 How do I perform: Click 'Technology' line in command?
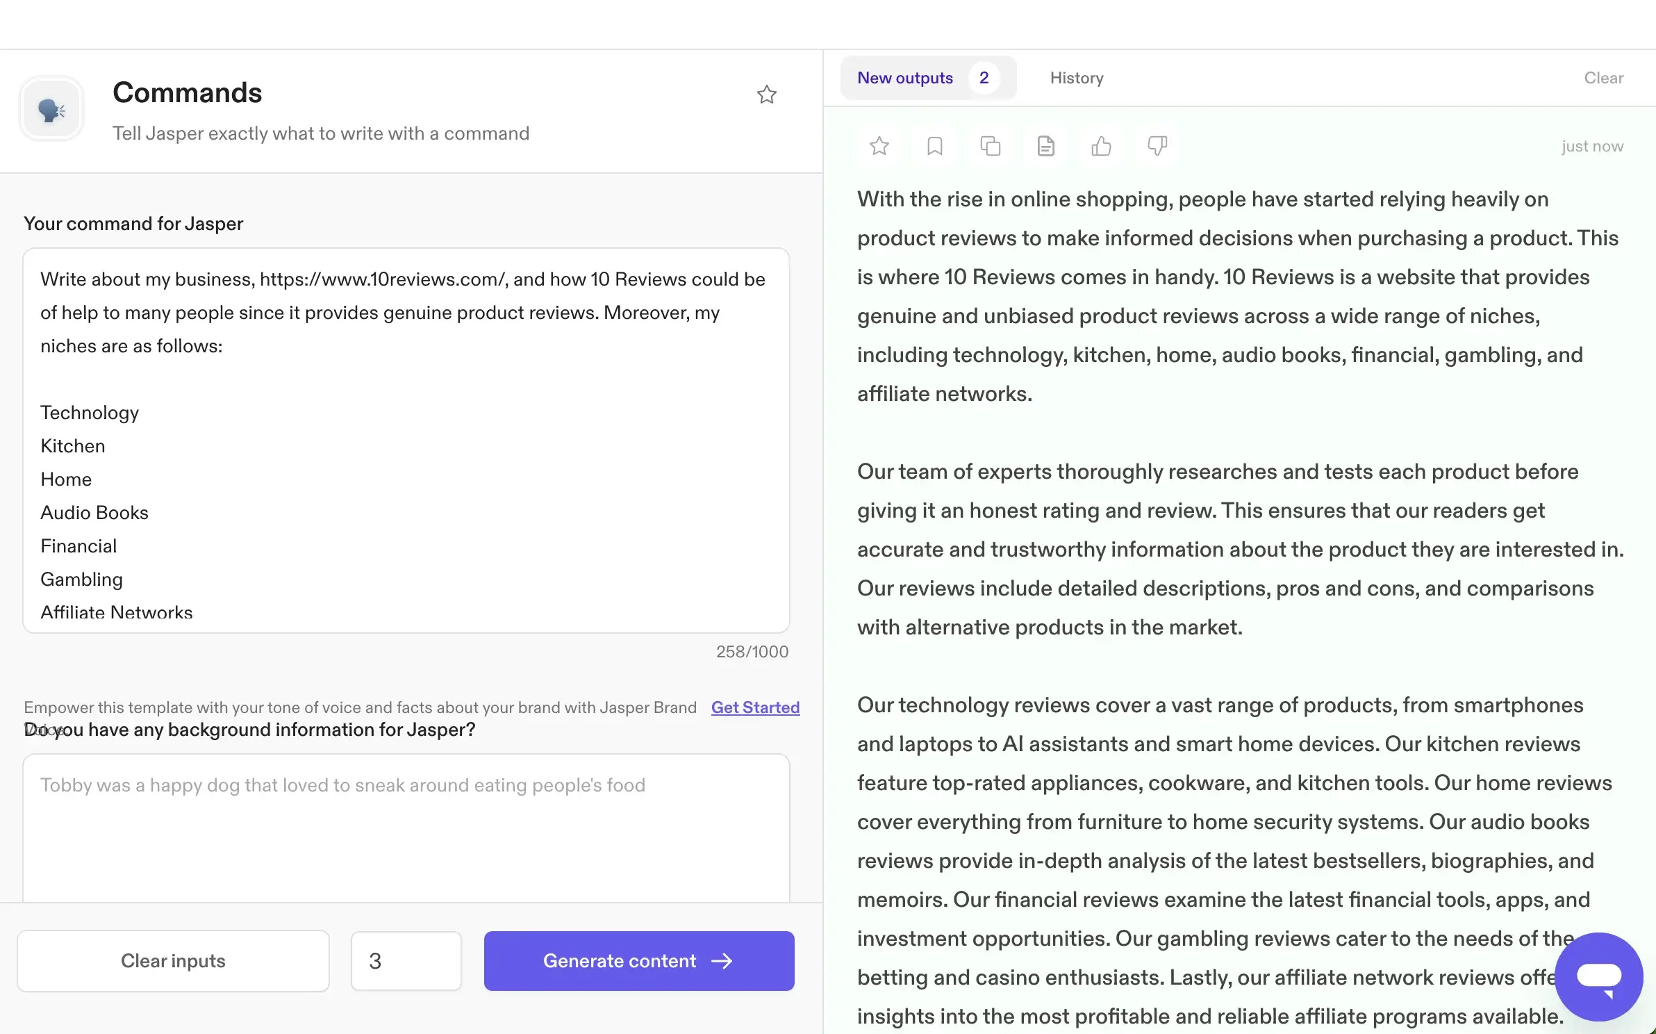pyautogui.click(x=90, y=413)
